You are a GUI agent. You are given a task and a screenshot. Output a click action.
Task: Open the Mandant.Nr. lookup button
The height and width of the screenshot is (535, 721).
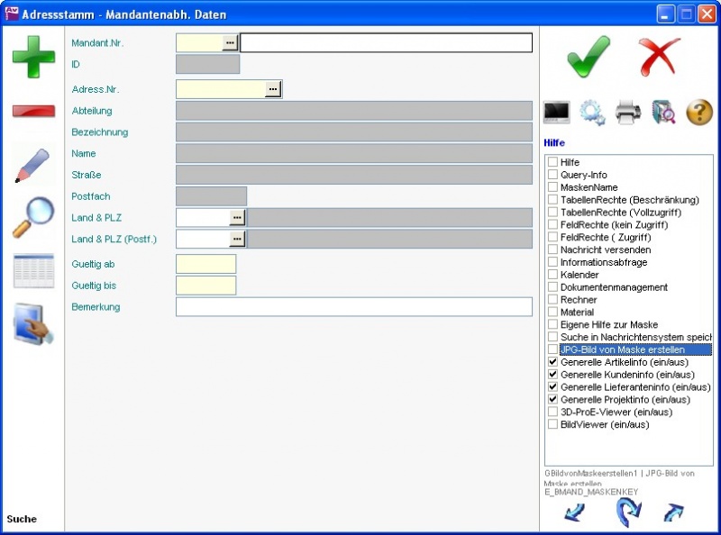(x=230, y=42)
